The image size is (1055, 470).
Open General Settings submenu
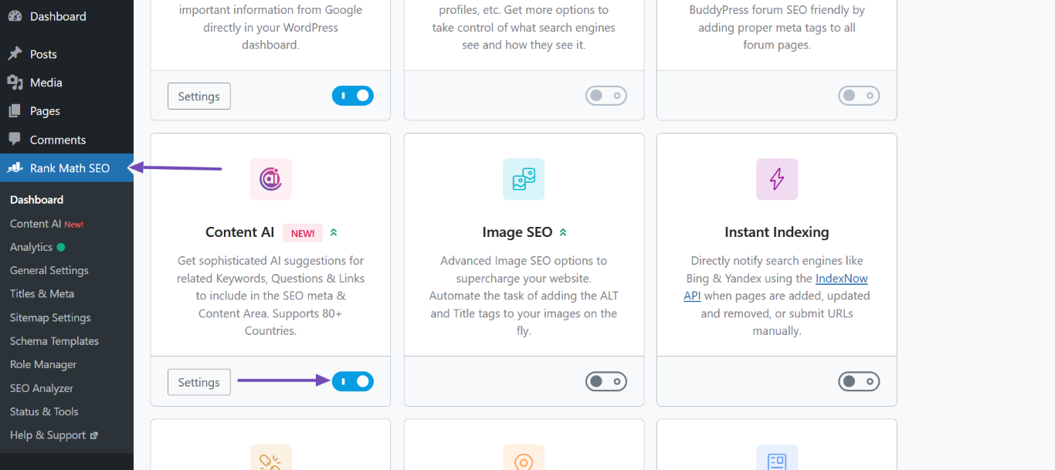pos(49,271)
